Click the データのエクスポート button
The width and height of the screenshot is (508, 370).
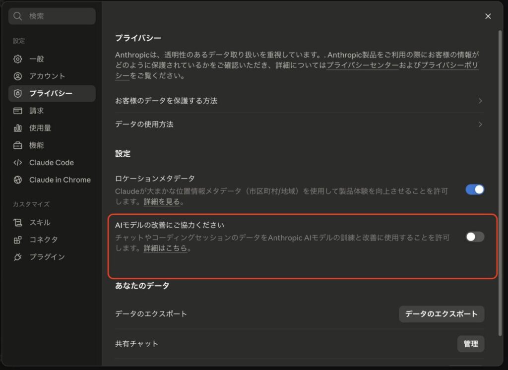pyautogui.click(x=442, y=314)
